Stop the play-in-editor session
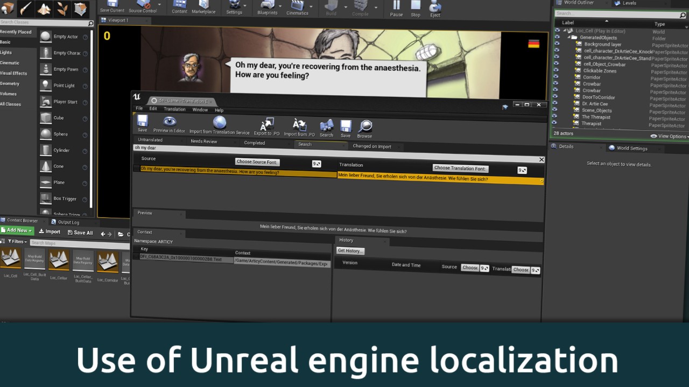The image size is (689, 387). (x=416, y=5)
